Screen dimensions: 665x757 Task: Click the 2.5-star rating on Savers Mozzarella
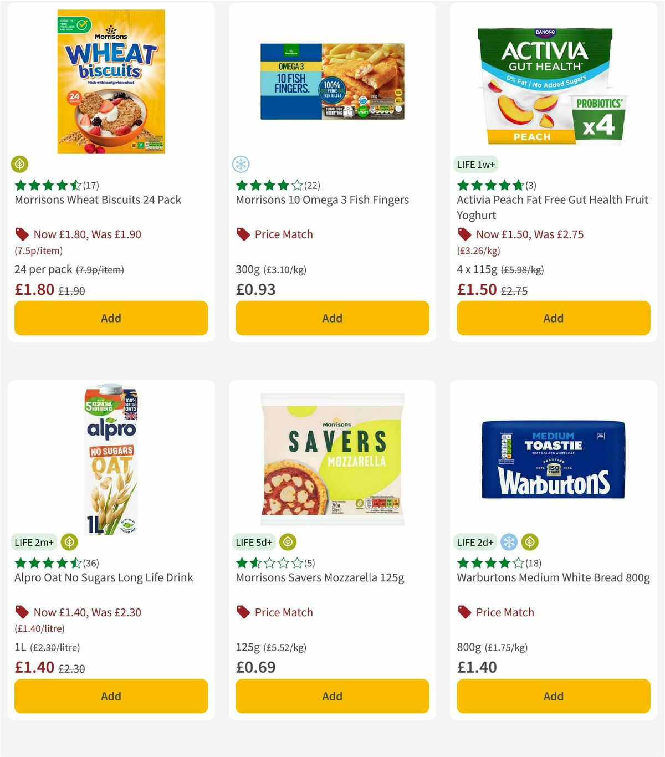pyautogui.click(x=265, y=563)
